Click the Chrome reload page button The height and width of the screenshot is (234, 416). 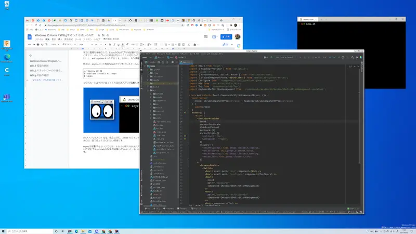(x=36, y=25)
